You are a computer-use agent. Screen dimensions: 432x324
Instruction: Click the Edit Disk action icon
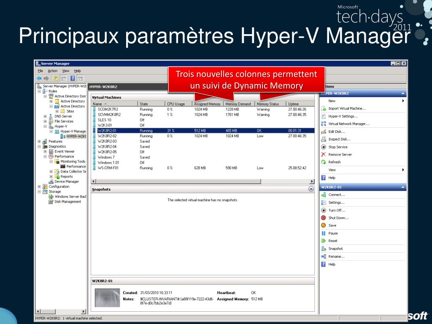click(x=324, y=132)
